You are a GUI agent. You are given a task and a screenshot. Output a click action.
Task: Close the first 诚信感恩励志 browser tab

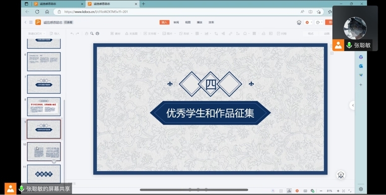82,4
